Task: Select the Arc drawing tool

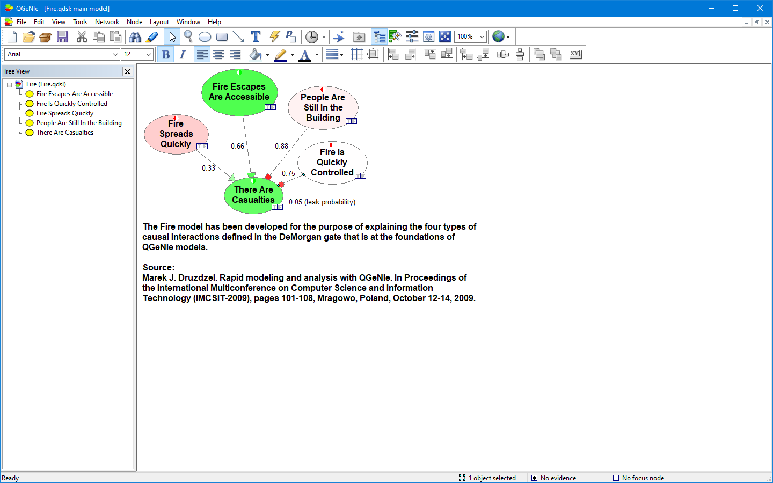Action: click(238, 36)
